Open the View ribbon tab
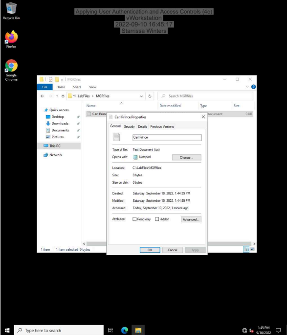Image resolution: width=287 pixels, height=335 pixels. tap(93, 87)
